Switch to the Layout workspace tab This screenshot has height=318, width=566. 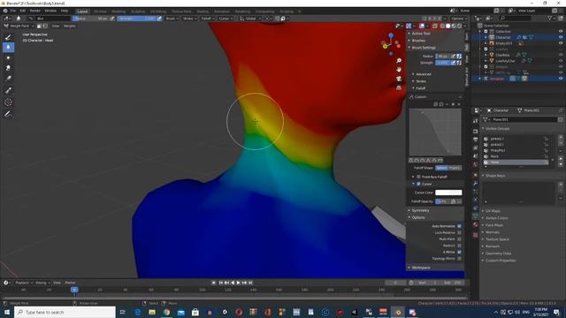point(82,11)
